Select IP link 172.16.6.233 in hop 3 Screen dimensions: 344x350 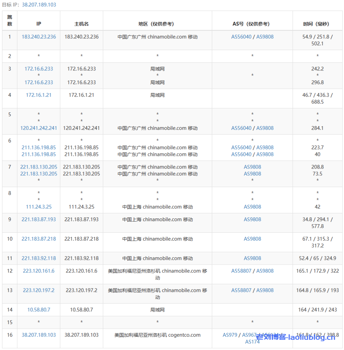39,69
